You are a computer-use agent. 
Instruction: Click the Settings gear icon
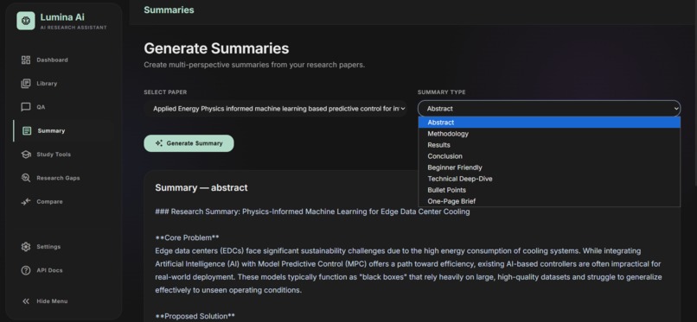tap(26, 247)
